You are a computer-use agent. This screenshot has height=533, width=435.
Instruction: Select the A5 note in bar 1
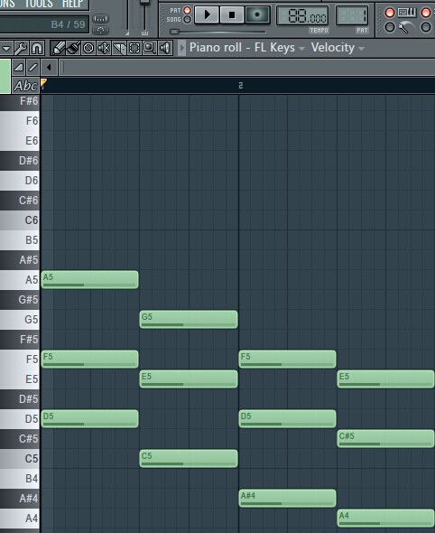coord(89,280)
